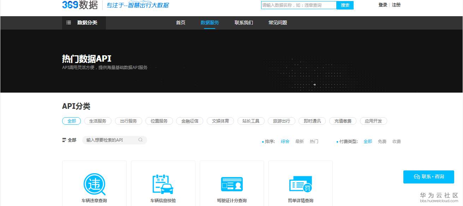Select 生活服务 category
Viewport: 463px width, 206px height.
pos(98,121)
